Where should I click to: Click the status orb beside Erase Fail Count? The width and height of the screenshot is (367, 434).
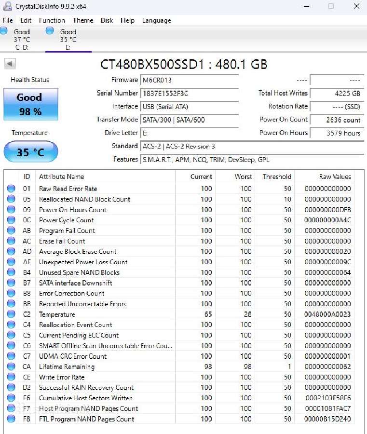[x=11, y=241]
